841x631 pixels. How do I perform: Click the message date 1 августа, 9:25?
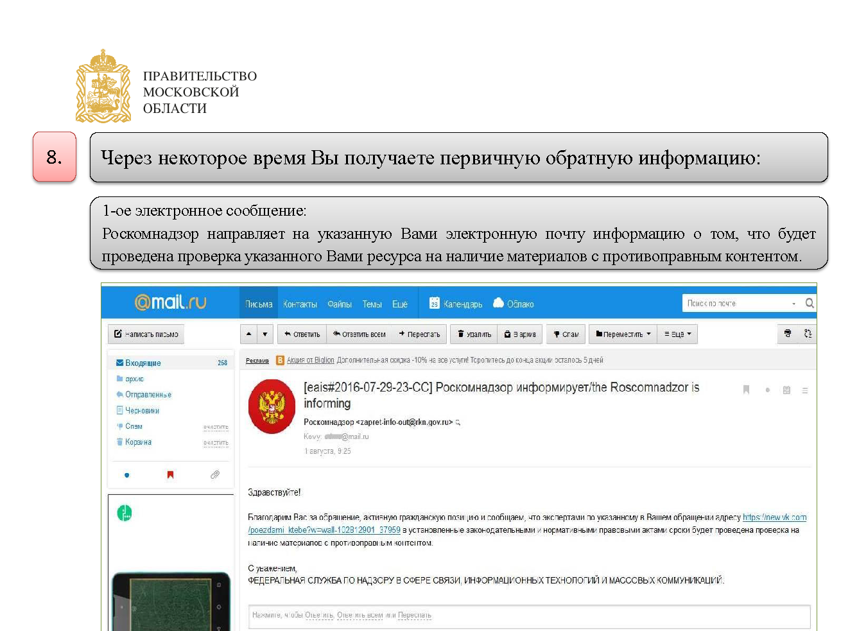(327, 451)
